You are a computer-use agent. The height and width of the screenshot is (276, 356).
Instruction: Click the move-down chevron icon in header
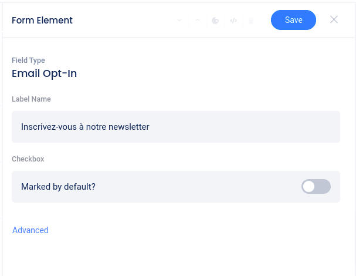pyautogui.click(x=179, y=21)
